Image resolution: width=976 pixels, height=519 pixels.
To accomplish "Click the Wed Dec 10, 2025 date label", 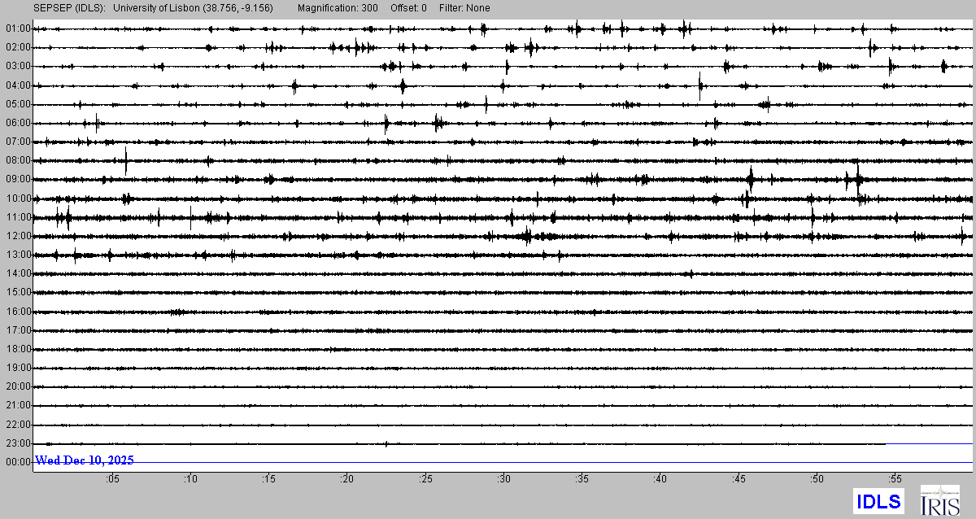I will coord(85,460).
